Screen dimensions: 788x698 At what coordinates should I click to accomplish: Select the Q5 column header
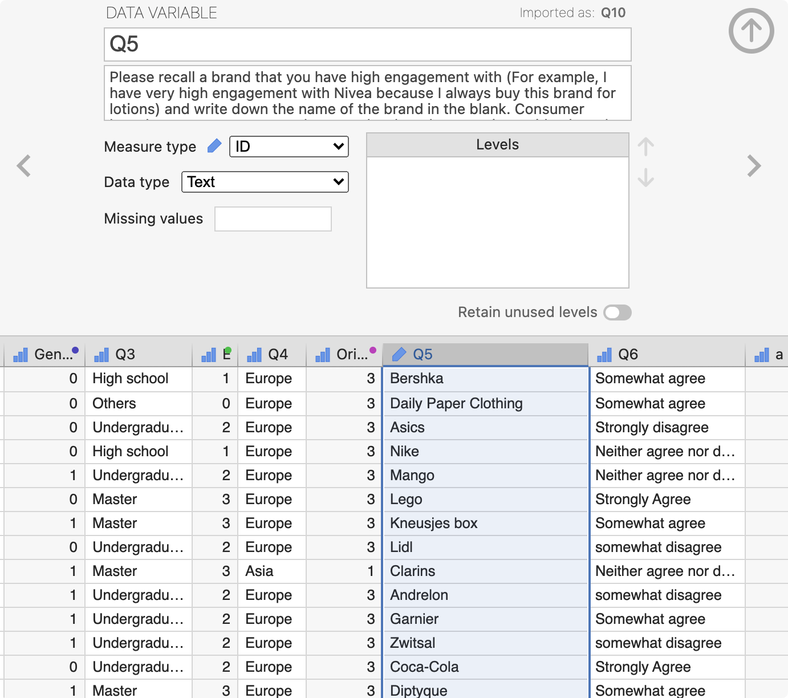485,355
